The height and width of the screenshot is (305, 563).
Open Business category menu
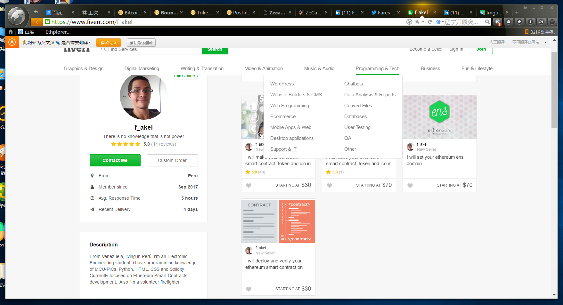point(430,68)
